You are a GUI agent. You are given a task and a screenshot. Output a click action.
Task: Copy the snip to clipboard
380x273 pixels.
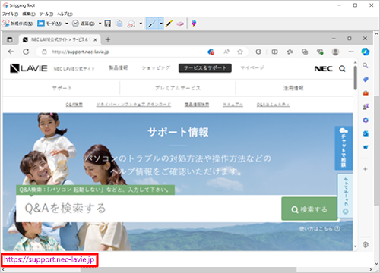[x=119, y=24]
